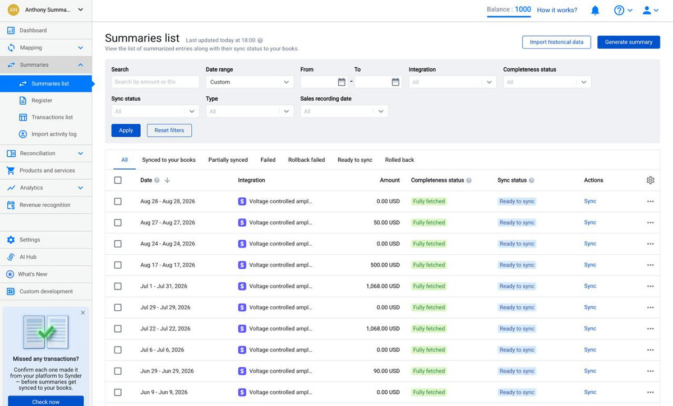673x406 pixels.
Task: Toggle the select-all header checkbox
Action: [118, 180]
